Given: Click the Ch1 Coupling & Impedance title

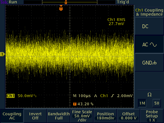Looking at the screenshot, I should point(149,12).
